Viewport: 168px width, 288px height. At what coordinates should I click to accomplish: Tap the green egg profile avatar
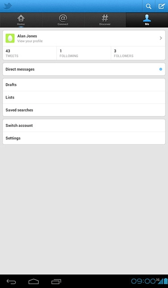[x=10, y=38]
